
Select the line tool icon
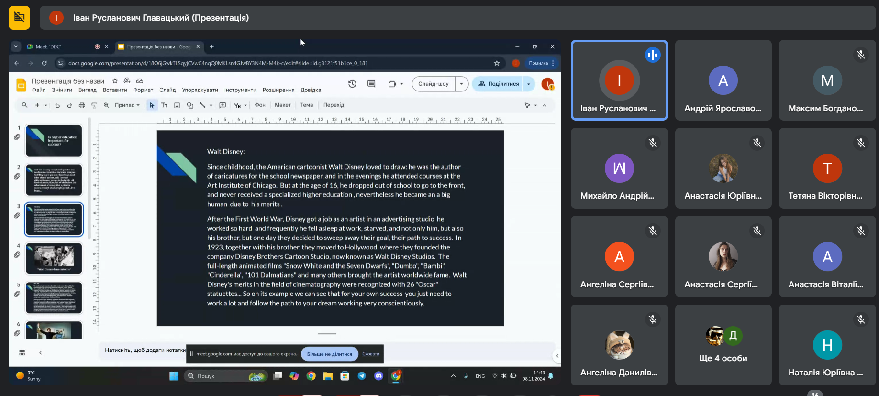pos(202,105)
